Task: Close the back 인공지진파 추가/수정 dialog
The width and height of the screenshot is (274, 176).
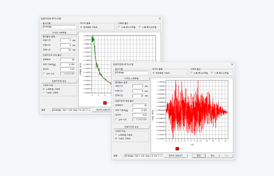Action: click(160, 19)
